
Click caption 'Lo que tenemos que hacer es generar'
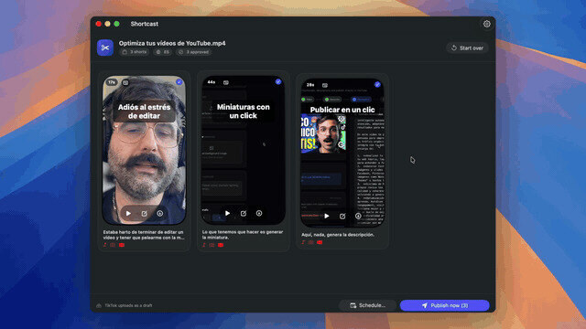point(243,232)
